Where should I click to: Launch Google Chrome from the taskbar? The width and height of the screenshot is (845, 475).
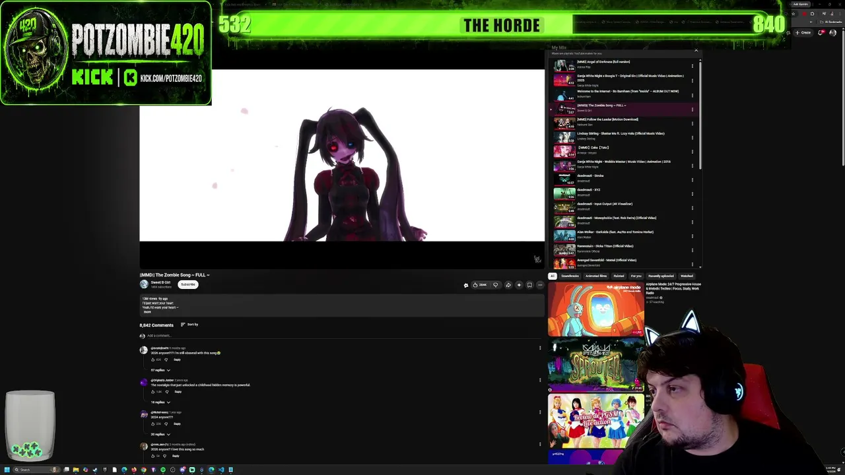click(x=143, y=470)
